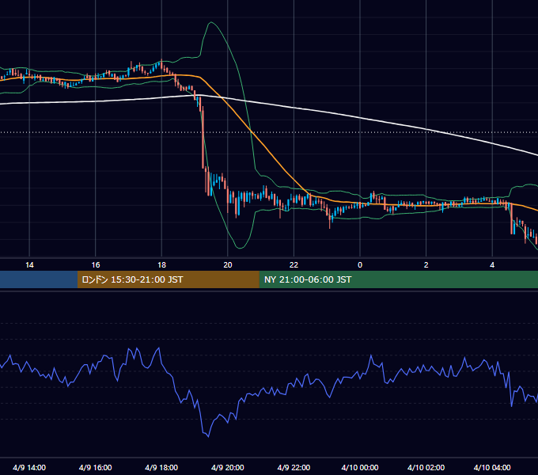Click the '2' hour label on price chart axis
538x475 pixels.
(426, 264)
